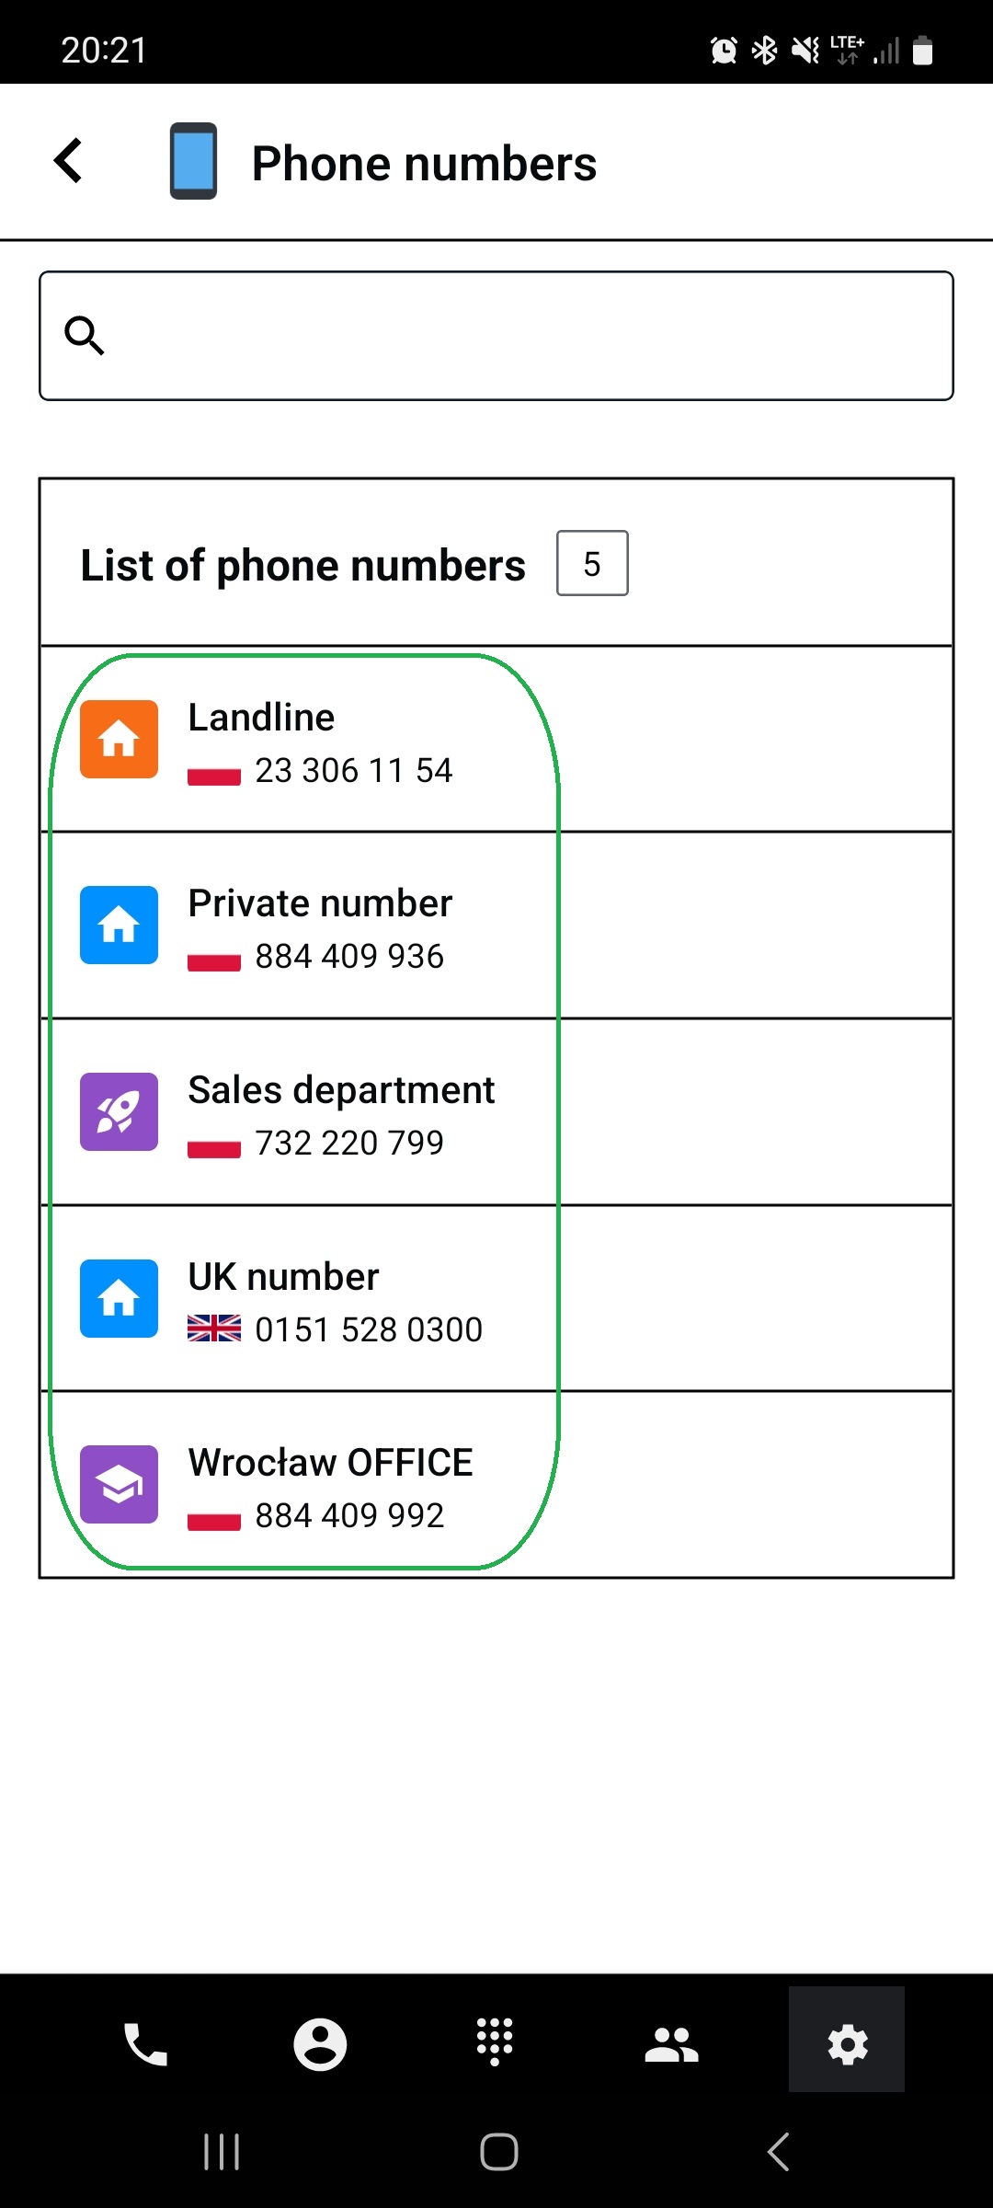Open the profile tab in the bottom bar
993x2208 pixels.
(x=320, y=2044)
